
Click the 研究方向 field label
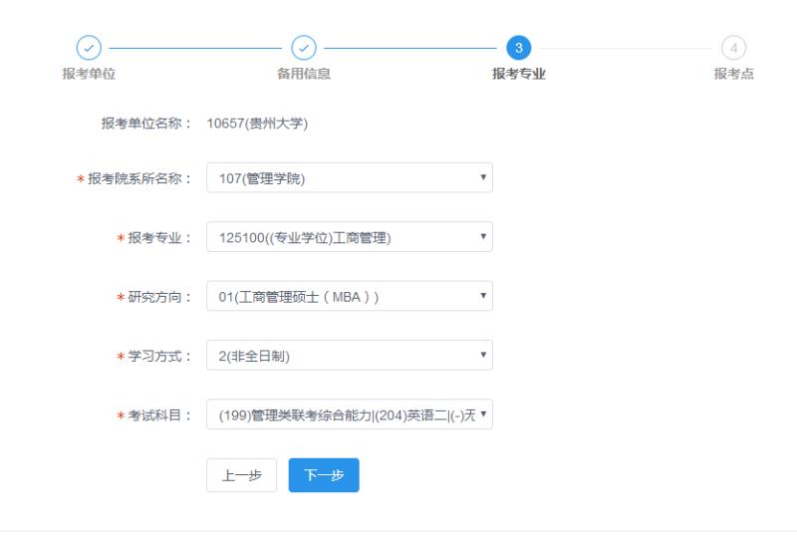point(158,297)
